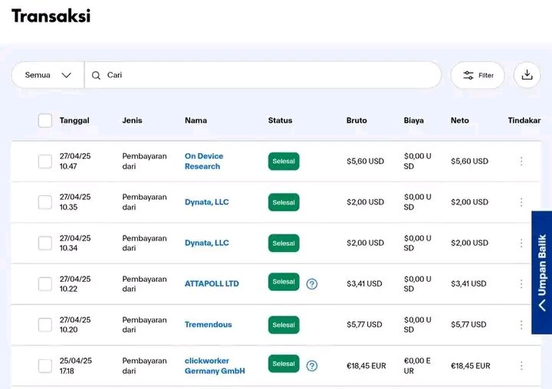Image resolution: width=552 pixels, height=389 pixels.
Task: Select checkbox for On Device Research row
Action: (45, 162)
